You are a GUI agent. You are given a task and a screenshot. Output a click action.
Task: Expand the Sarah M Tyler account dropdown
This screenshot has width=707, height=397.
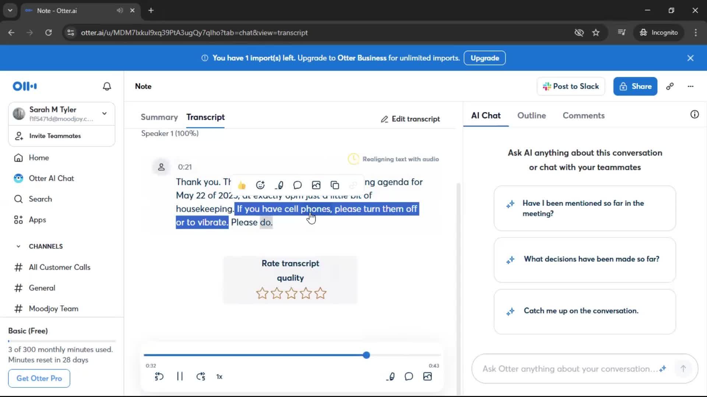point(105,114)
